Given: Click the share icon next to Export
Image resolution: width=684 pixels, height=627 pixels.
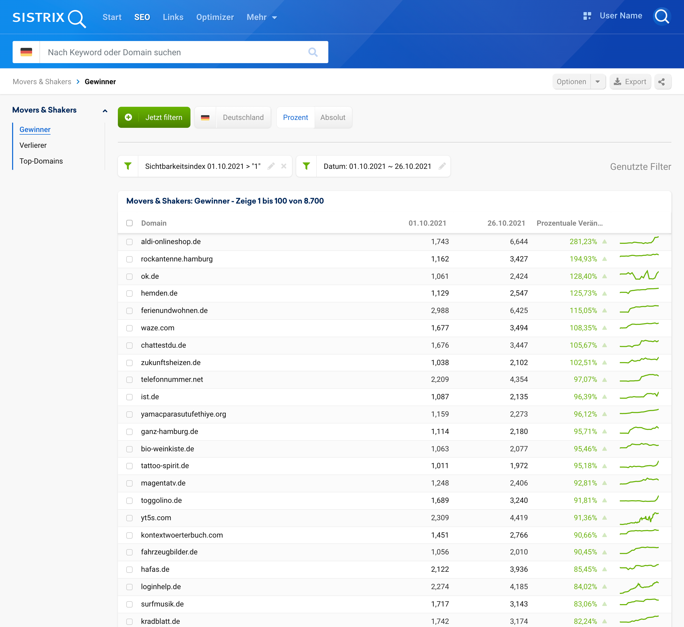Looking at the screenshot, I should click(x=662, y=82).
